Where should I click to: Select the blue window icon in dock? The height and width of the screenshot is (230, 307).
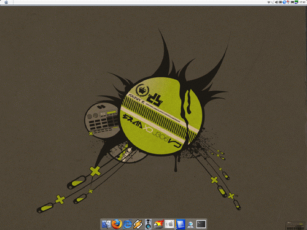click(181, 224)
